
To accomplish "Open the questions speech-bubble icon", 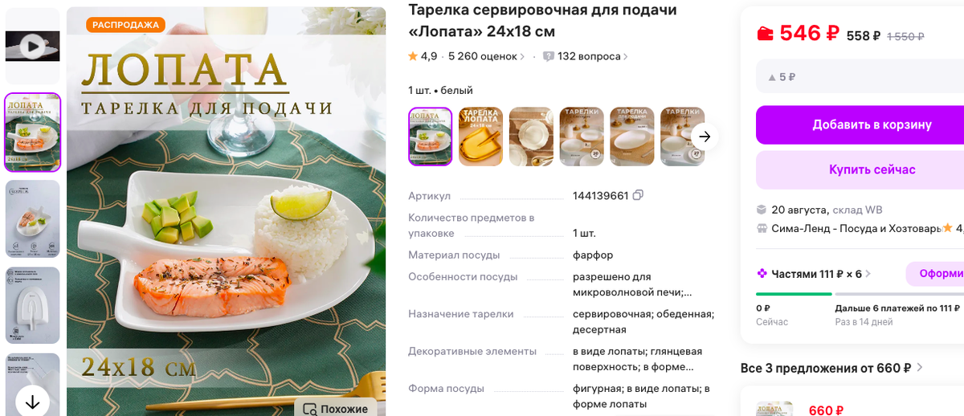I will (549, 57).
